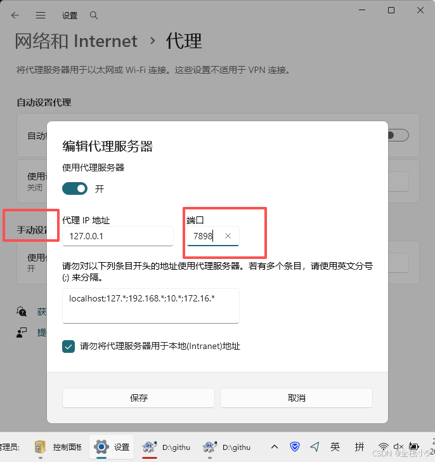Turn off the use proxy server switch
435x462 pixels.
pyautogui.click(x=75, y=188)
